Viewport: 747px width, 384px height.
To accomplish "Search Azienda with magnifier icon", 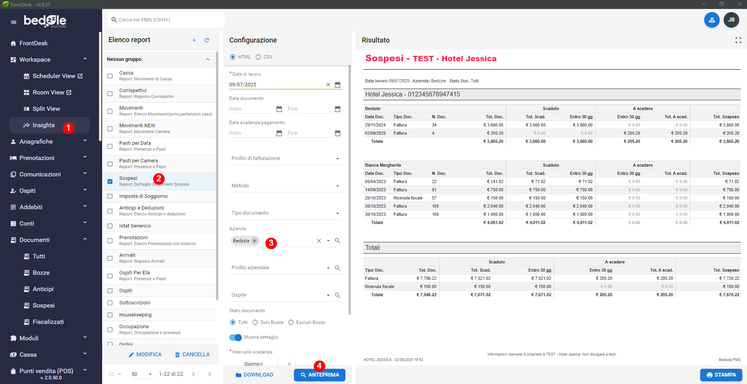I will 338,241.
